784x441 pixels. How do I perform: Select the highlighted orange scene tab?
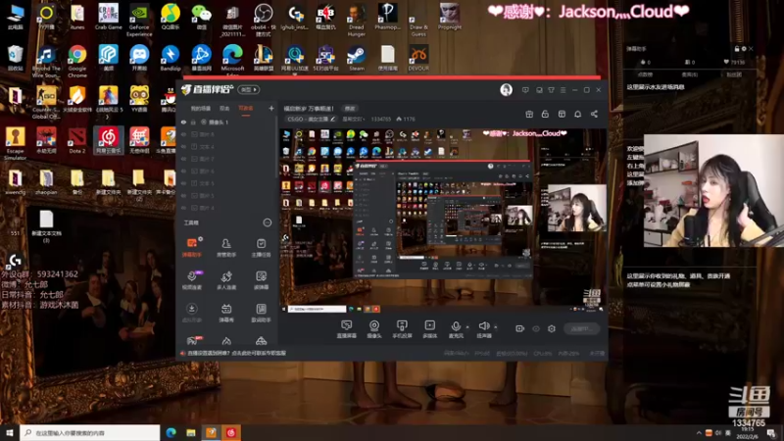coord(246,109)
